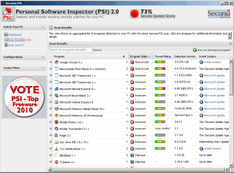Click Install Solution for VLC media player
Screen dimensions: 234x173
click(x=213, y=149)
